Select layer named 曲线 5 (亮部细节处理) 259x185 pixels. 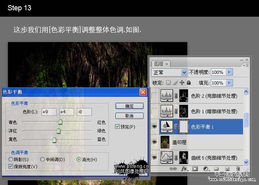pyautogui.click(x=214, y=158)
